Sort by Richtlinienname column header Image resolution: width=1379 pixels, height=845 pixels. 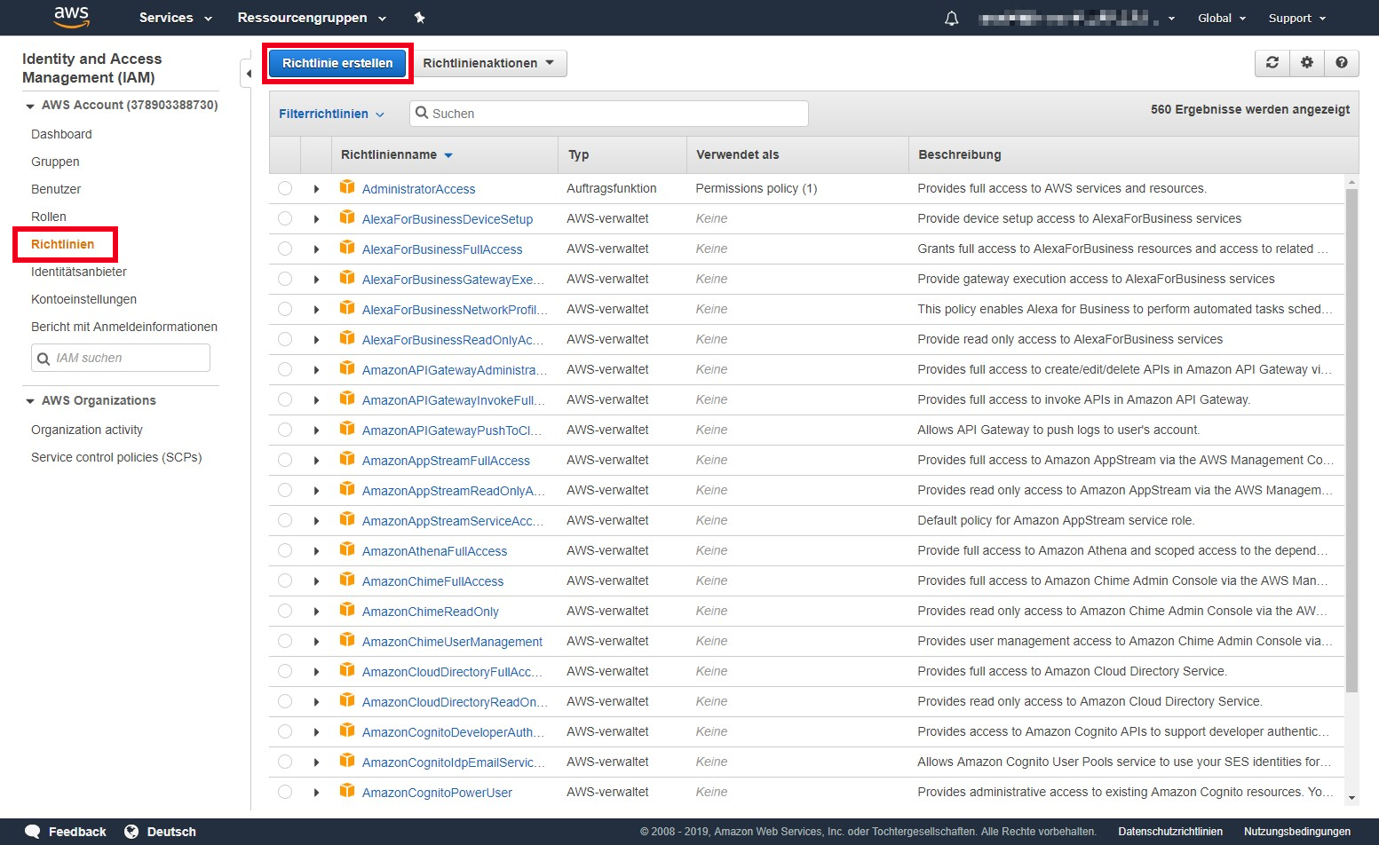[x=397, y=154]
